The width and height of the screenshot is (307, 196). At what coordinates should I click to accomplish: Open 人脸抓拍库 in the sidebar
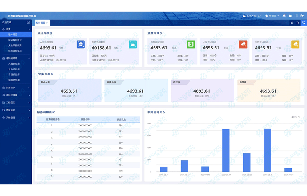pos(14,64)
